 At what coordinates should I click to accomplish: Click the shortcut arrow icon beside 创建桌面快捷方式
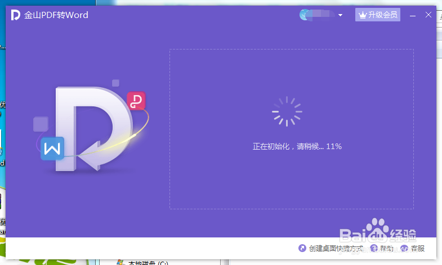(302, 248)
